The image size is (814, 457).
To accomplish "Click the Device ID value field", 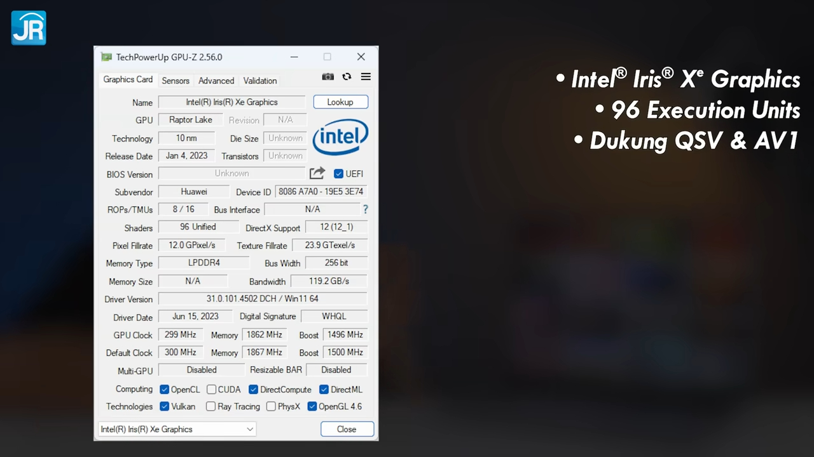I will pos(321,192).
